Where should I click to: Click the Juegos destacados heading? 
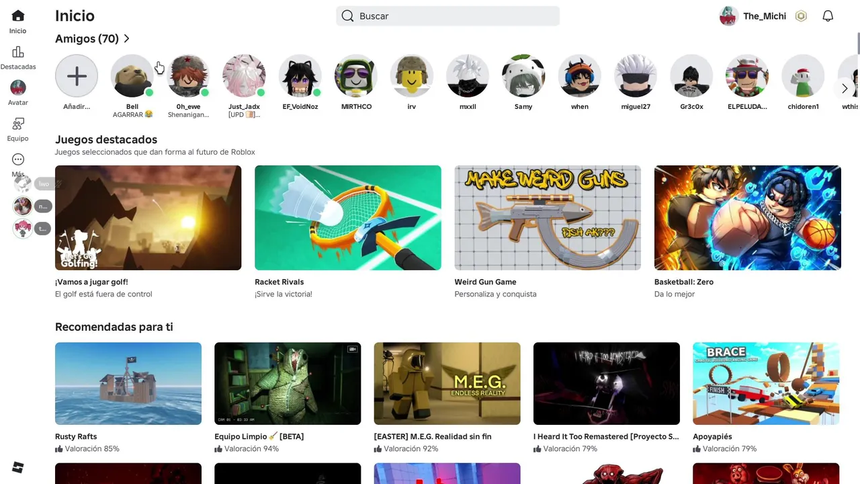pos(106,139)
